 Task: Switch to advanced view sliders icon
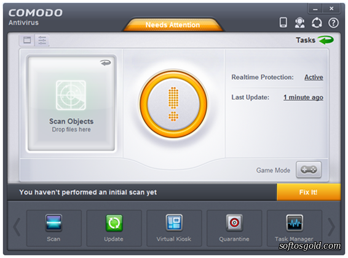point(42,40)
